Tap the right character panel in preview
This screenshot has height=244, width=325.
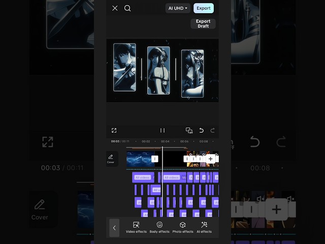coord(192,74)
